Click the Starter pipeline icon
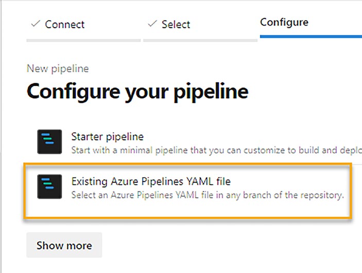The height and width of the screenshot is (273, 362). [50, 142]
